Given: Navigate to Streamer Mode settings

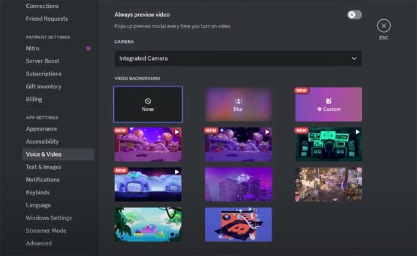Looking at the screenshot, I should coord(46,230).
